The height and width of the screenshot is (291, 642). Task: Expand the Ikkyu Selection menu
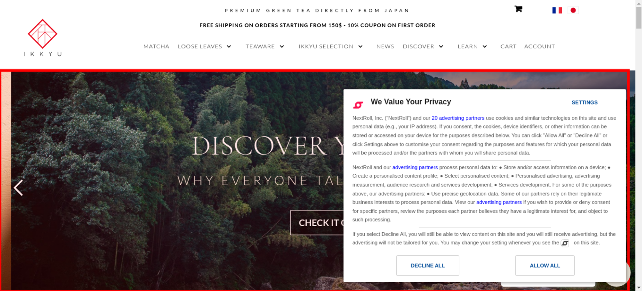(331, 46)
